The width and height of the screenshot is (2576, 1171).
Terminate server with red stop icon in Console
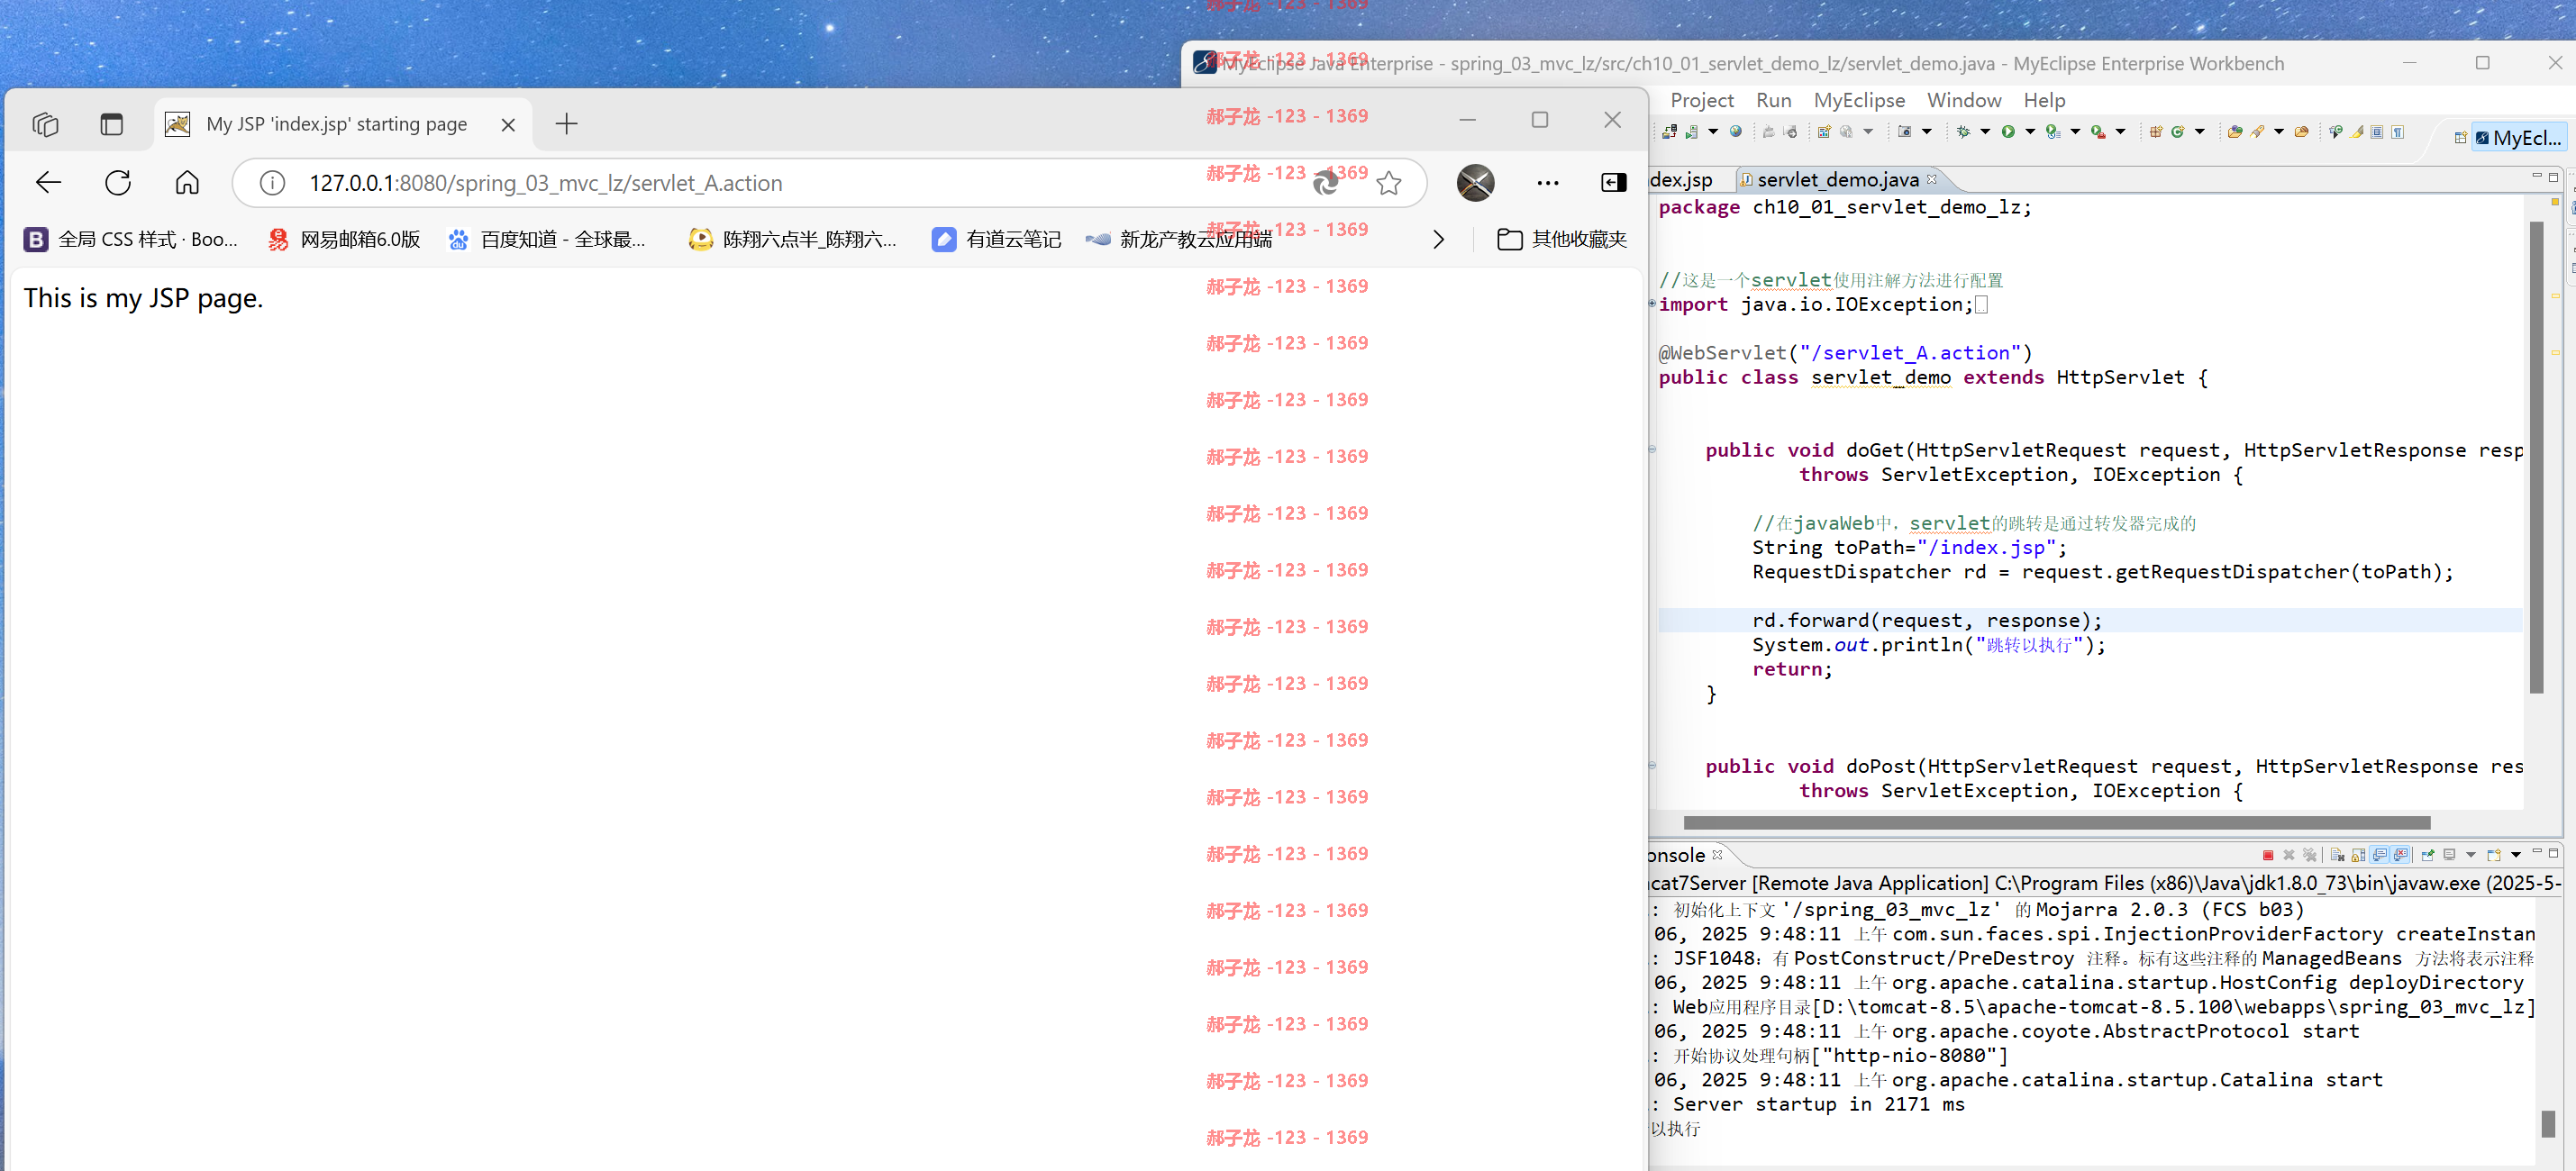point(2268,856)
